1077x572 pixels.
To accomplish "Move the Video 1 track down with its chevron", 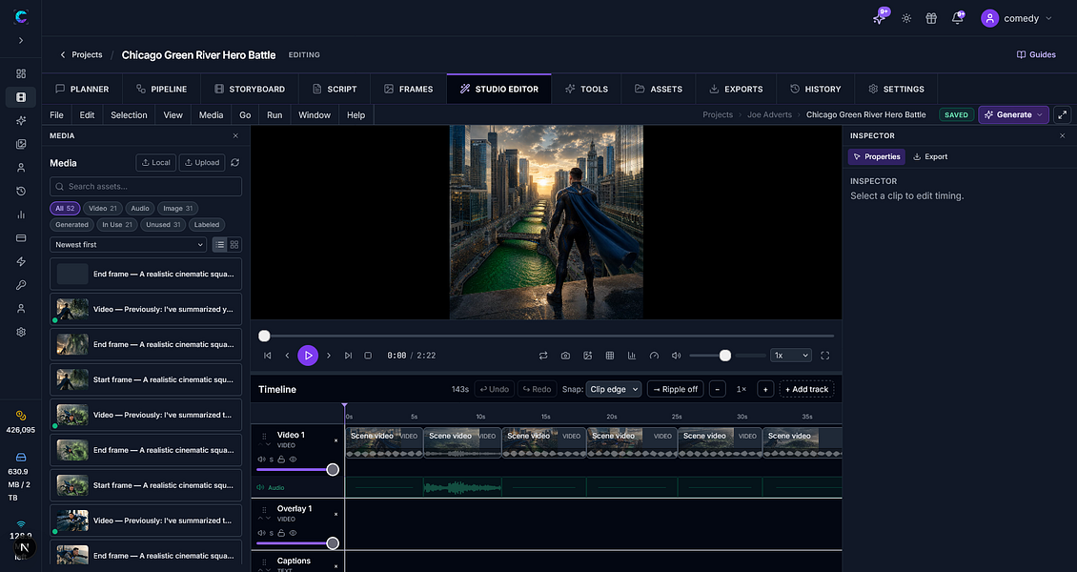I will coord(269,445).
